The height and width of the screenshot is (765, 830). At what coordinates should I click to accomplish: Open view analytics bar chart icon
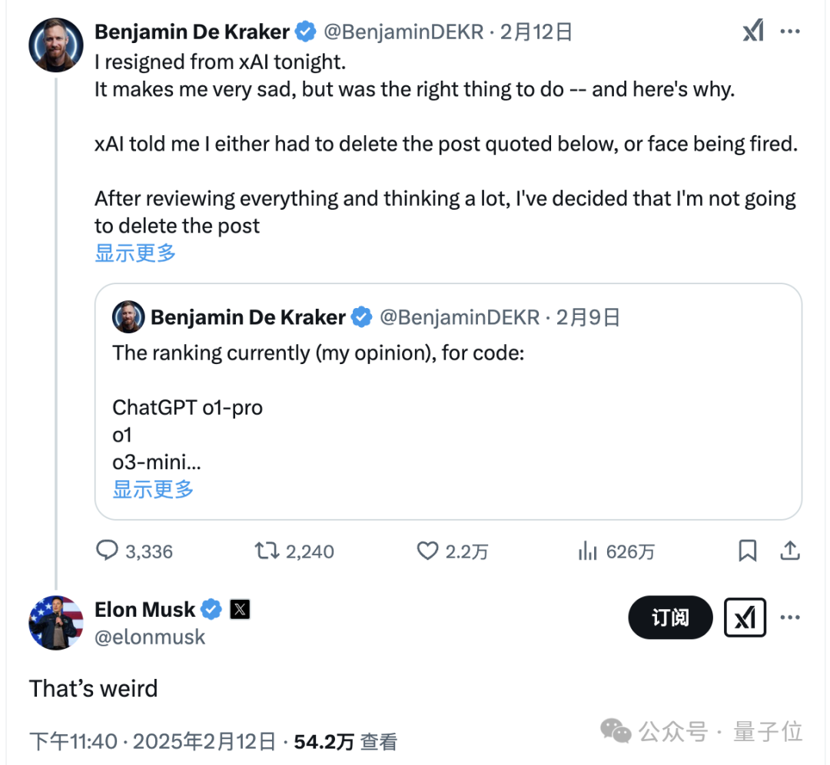[588, 551]
